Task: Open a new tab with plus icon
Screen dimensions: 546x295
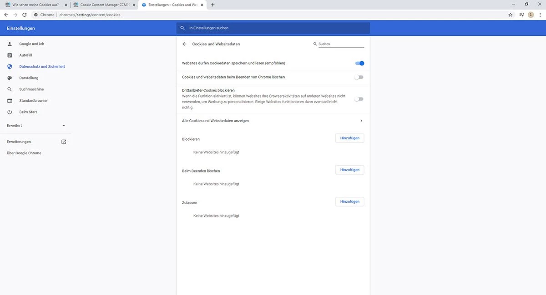Action: (x=213, y=5)
